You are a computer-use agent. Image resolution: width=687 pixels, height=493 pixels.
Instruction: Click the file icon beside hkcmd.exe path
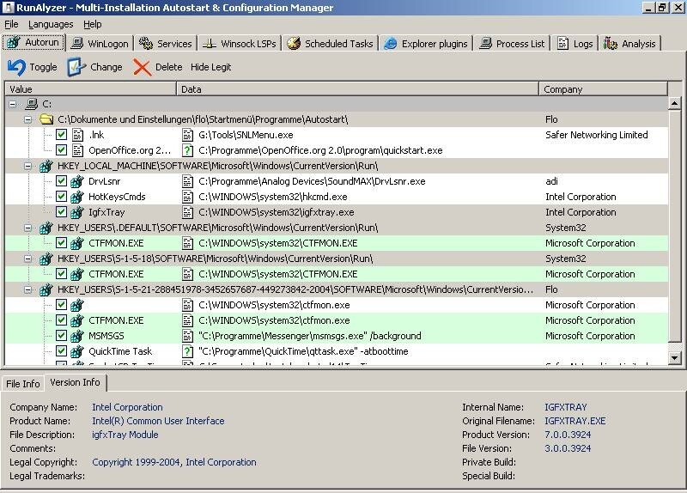[x=188, y=197]
